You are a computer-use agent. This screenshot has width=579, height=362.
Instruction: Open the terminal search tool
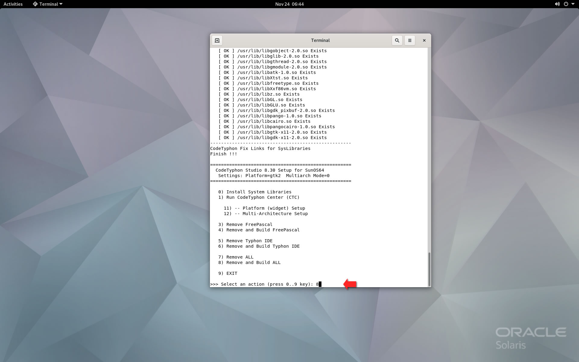397,40
